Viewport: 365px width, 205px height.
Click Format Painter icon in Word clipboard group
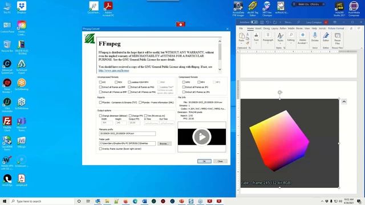(248, 43)
